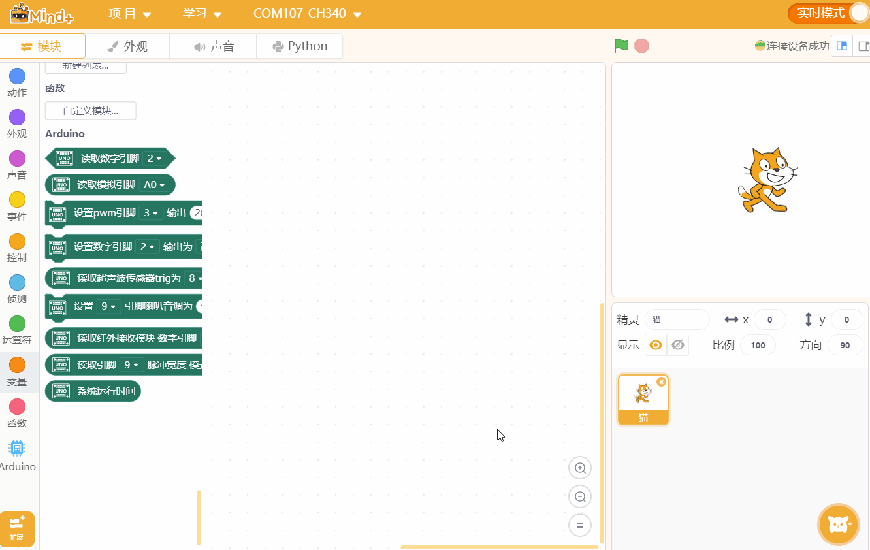Select the pink 函数 block category
The height and width of the screenshot is (550, 870).
tap(17, 413)
